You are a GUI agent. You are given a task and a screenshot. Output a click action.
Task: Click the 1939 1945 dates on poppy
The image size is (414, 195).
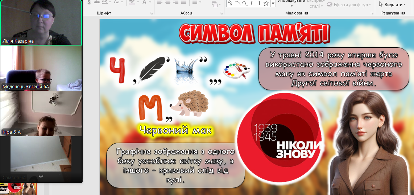point(266,133)
